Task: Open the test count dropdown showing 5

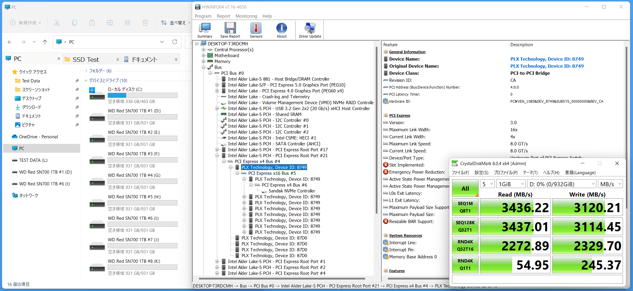Action: [x=487, y=184]
